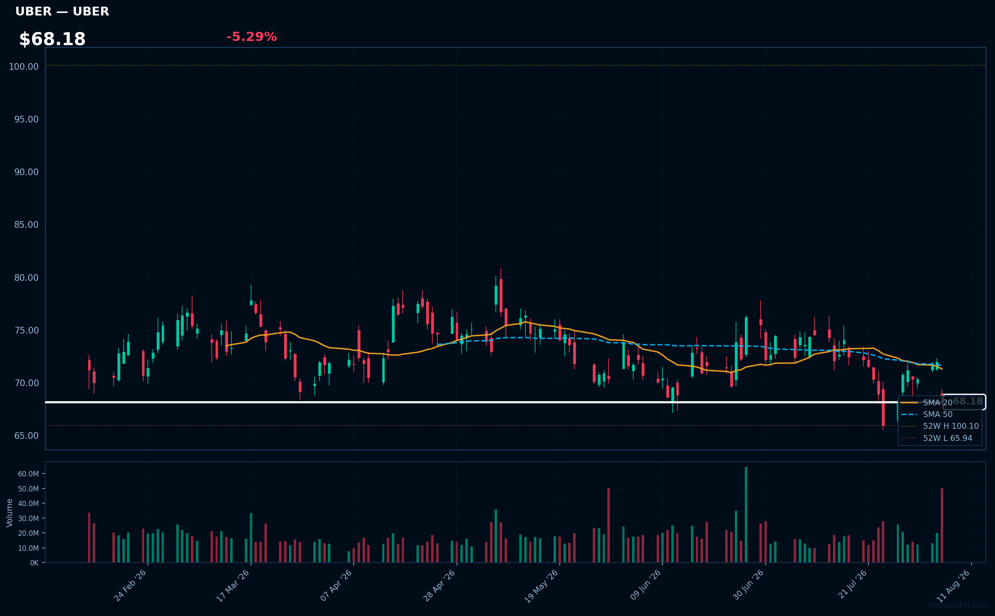Click the 10.0M volume axis label

pos(28,548)
